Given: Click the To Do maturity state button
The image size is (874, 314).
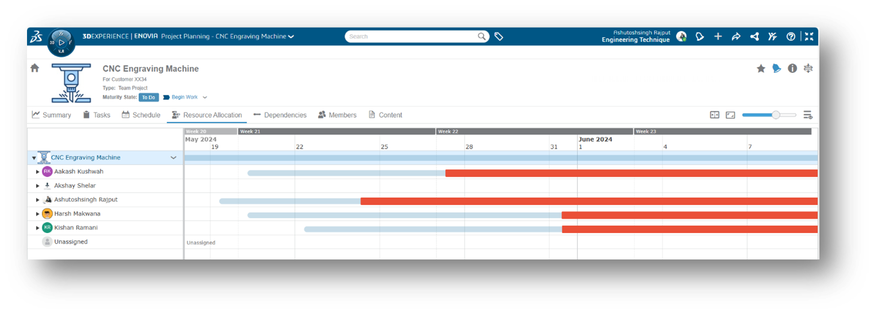Looking at the screenshot, I should pyautogui.click(x=148, y=98).
